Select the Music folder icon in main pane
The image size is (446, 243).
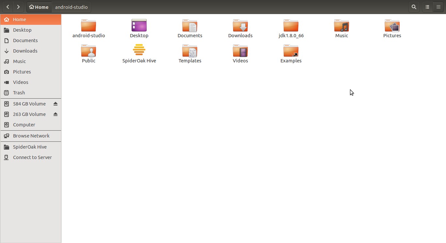pyautogui.click(x=342, y=25)
